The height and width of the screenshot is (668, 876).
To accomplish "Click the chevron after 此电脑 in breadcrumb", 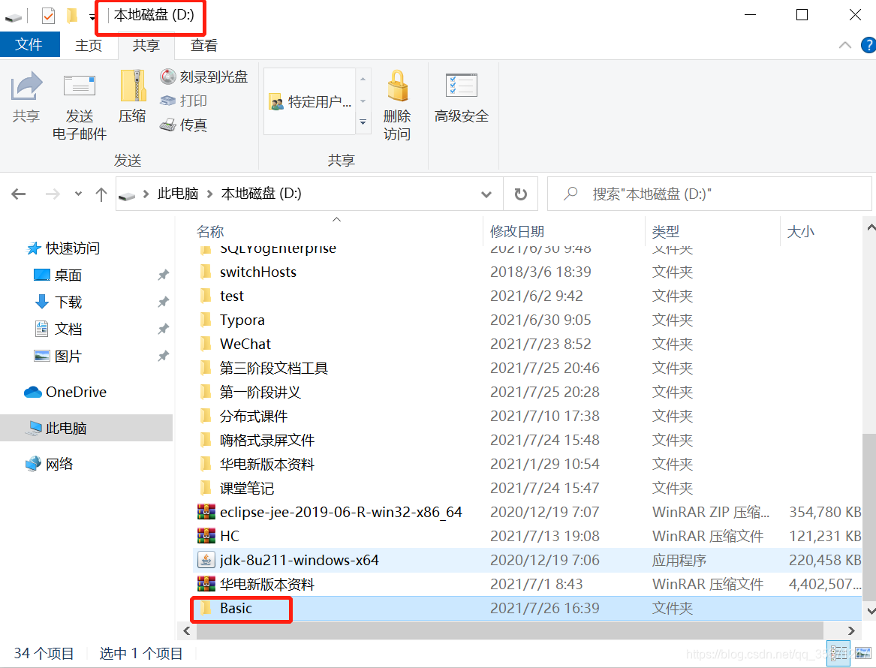I will (210, 194).
